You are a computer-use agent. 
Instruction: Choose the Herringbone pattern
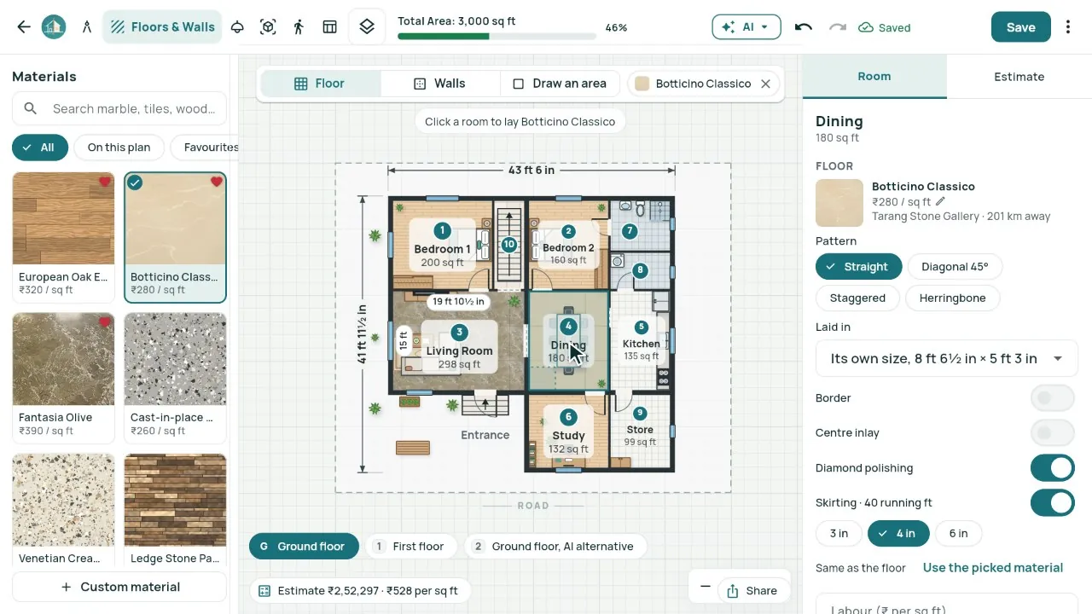[952, 298]
